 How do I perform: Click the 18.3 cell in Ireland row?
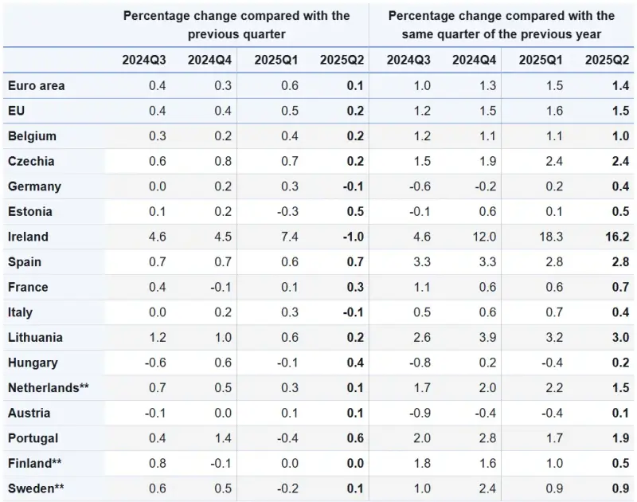(x=549, y=237)
